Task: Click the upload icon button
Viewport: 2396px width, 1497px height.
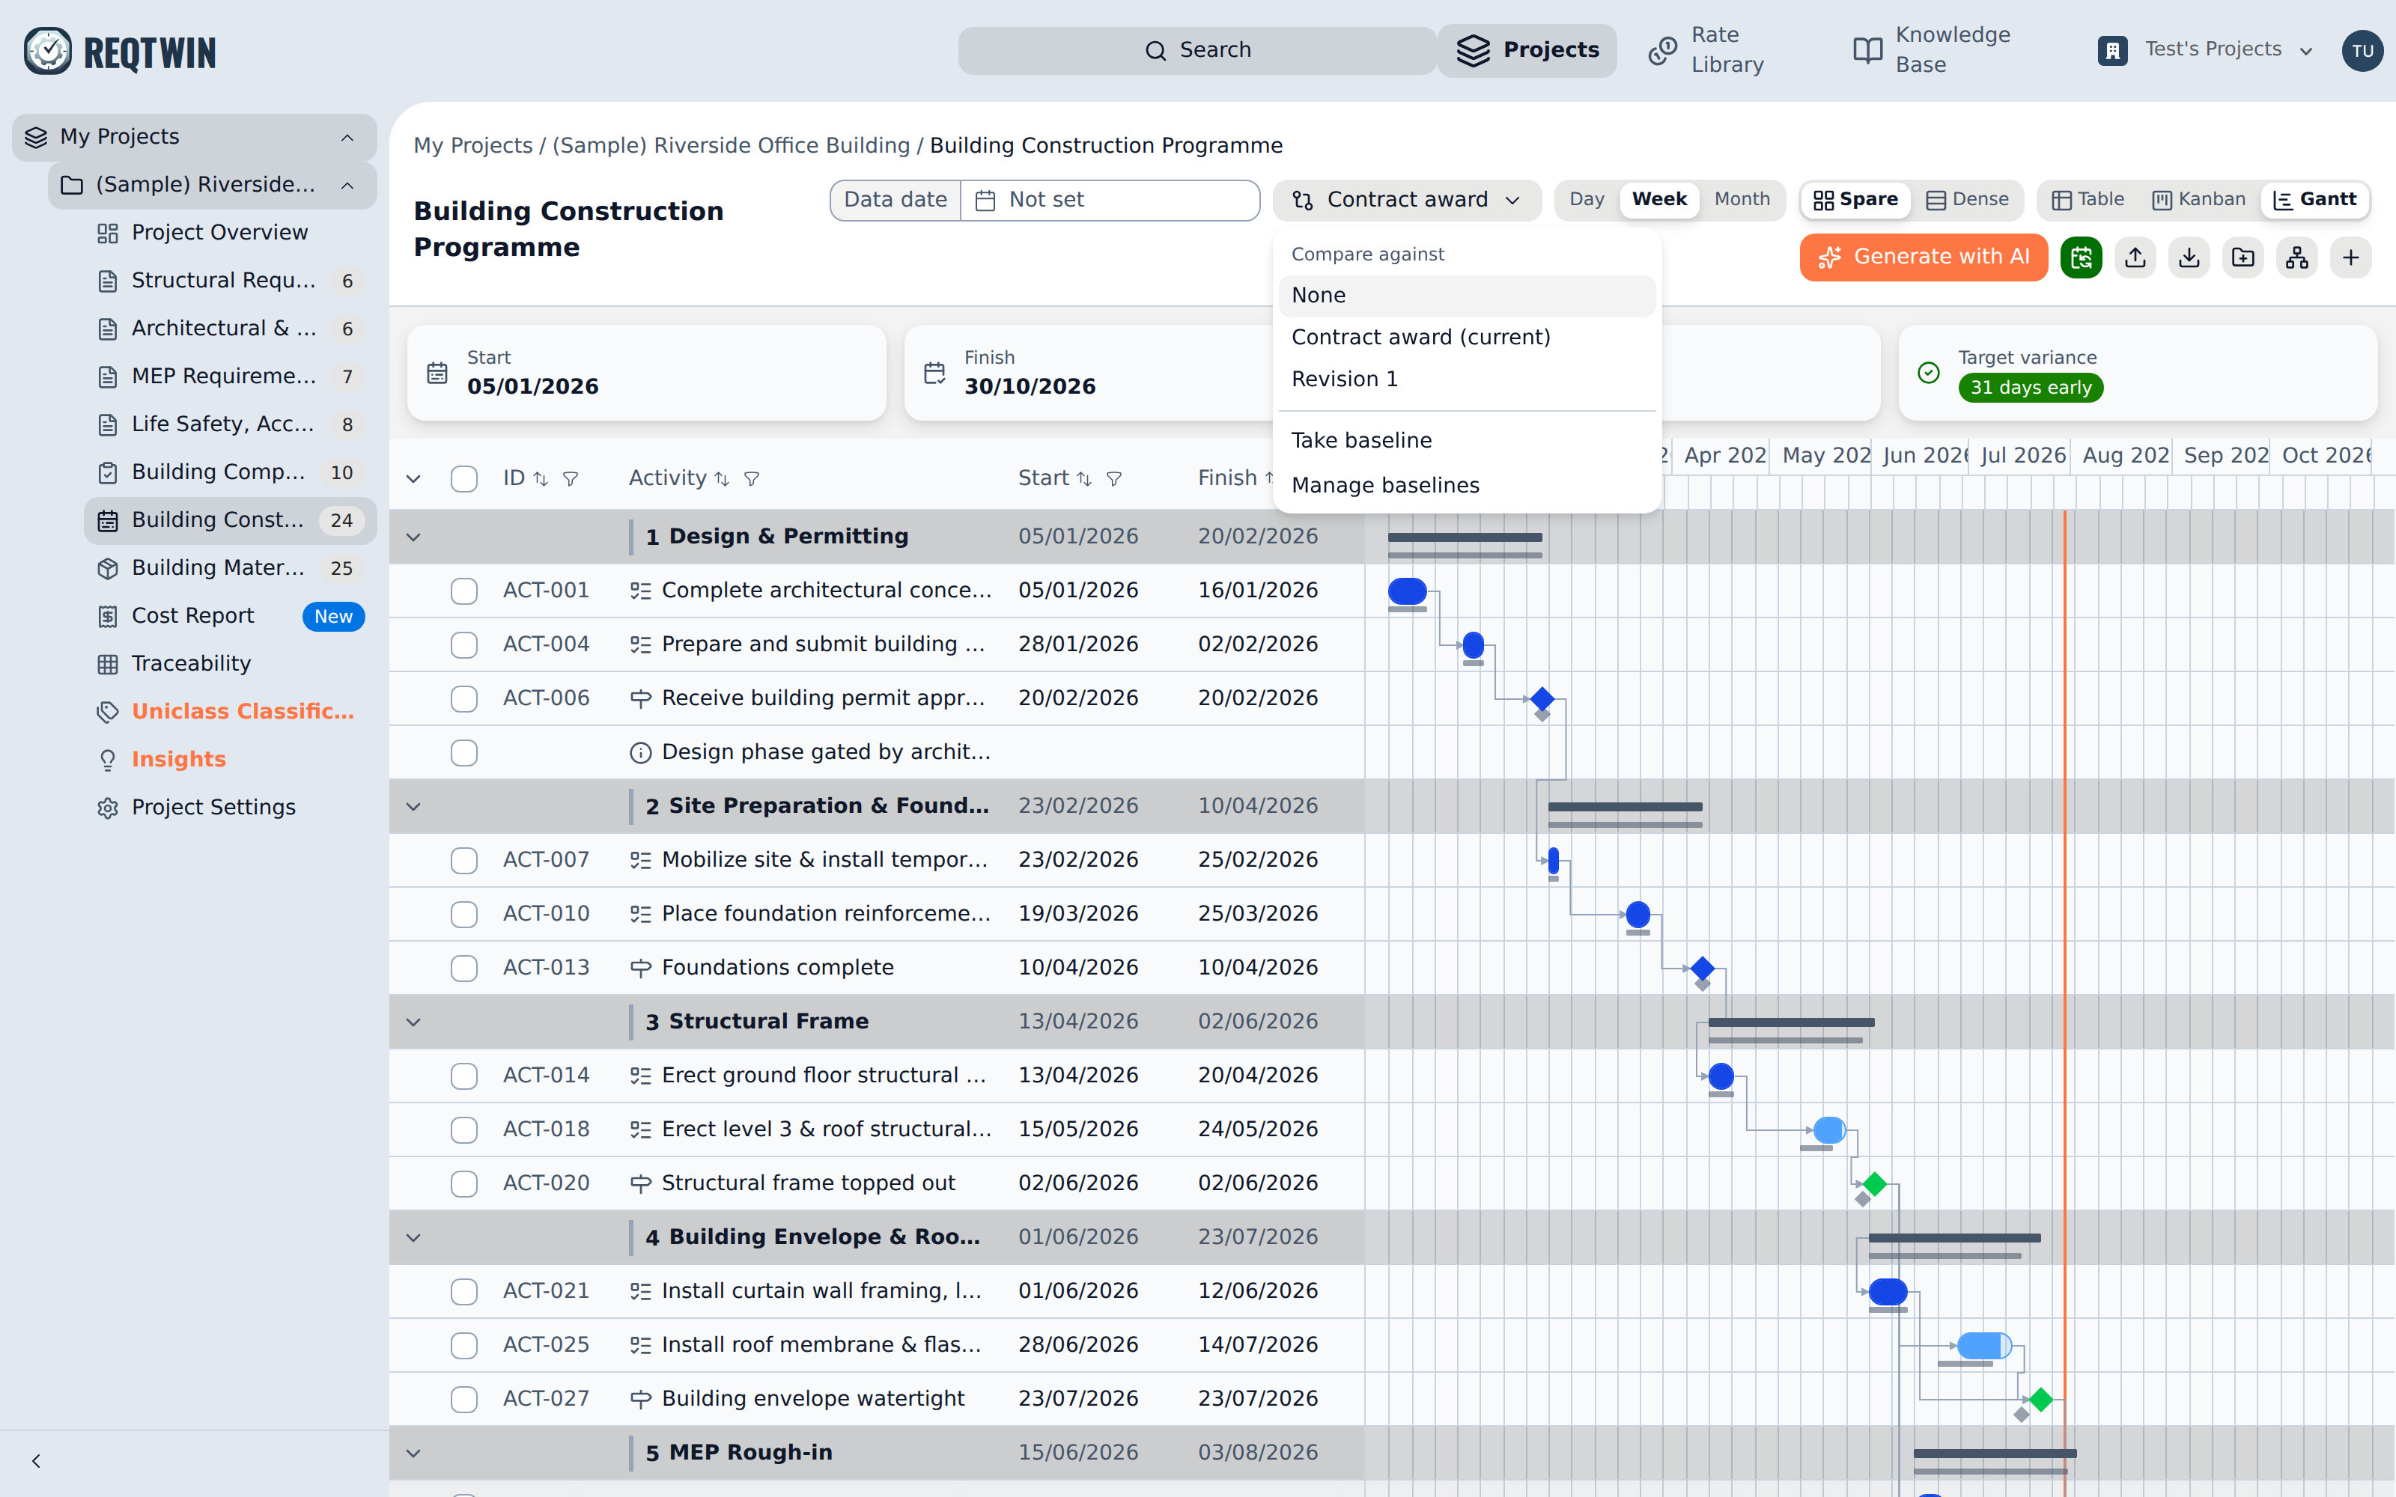Action: [x=2135, y=257]
